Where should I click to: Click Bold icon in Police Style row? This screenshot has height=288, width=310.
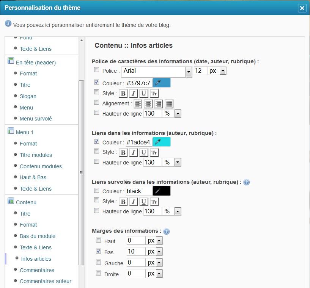[123, 93]
